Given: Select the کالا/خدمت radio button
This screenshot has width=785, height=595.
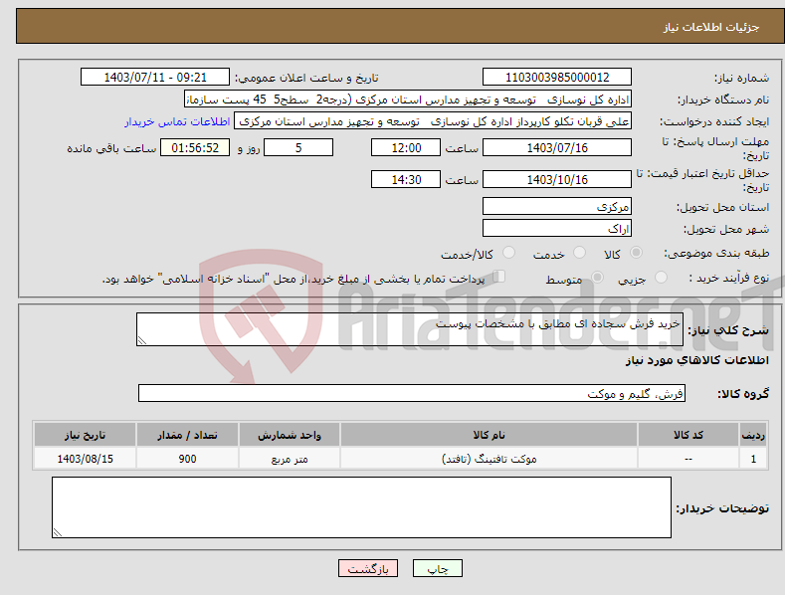Looking at the screenshot, I should pyautogui.click(x=508, y=253).
